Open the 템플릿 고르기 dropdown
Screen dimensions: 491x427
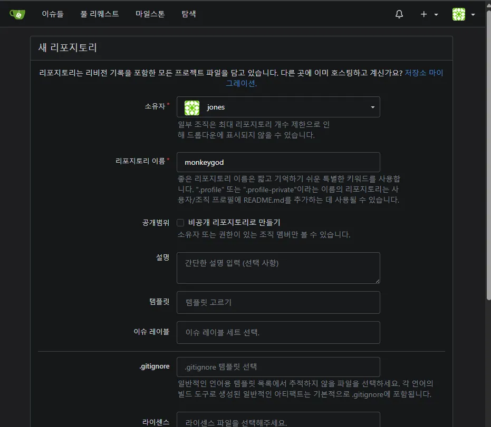[x=278, y=302]
